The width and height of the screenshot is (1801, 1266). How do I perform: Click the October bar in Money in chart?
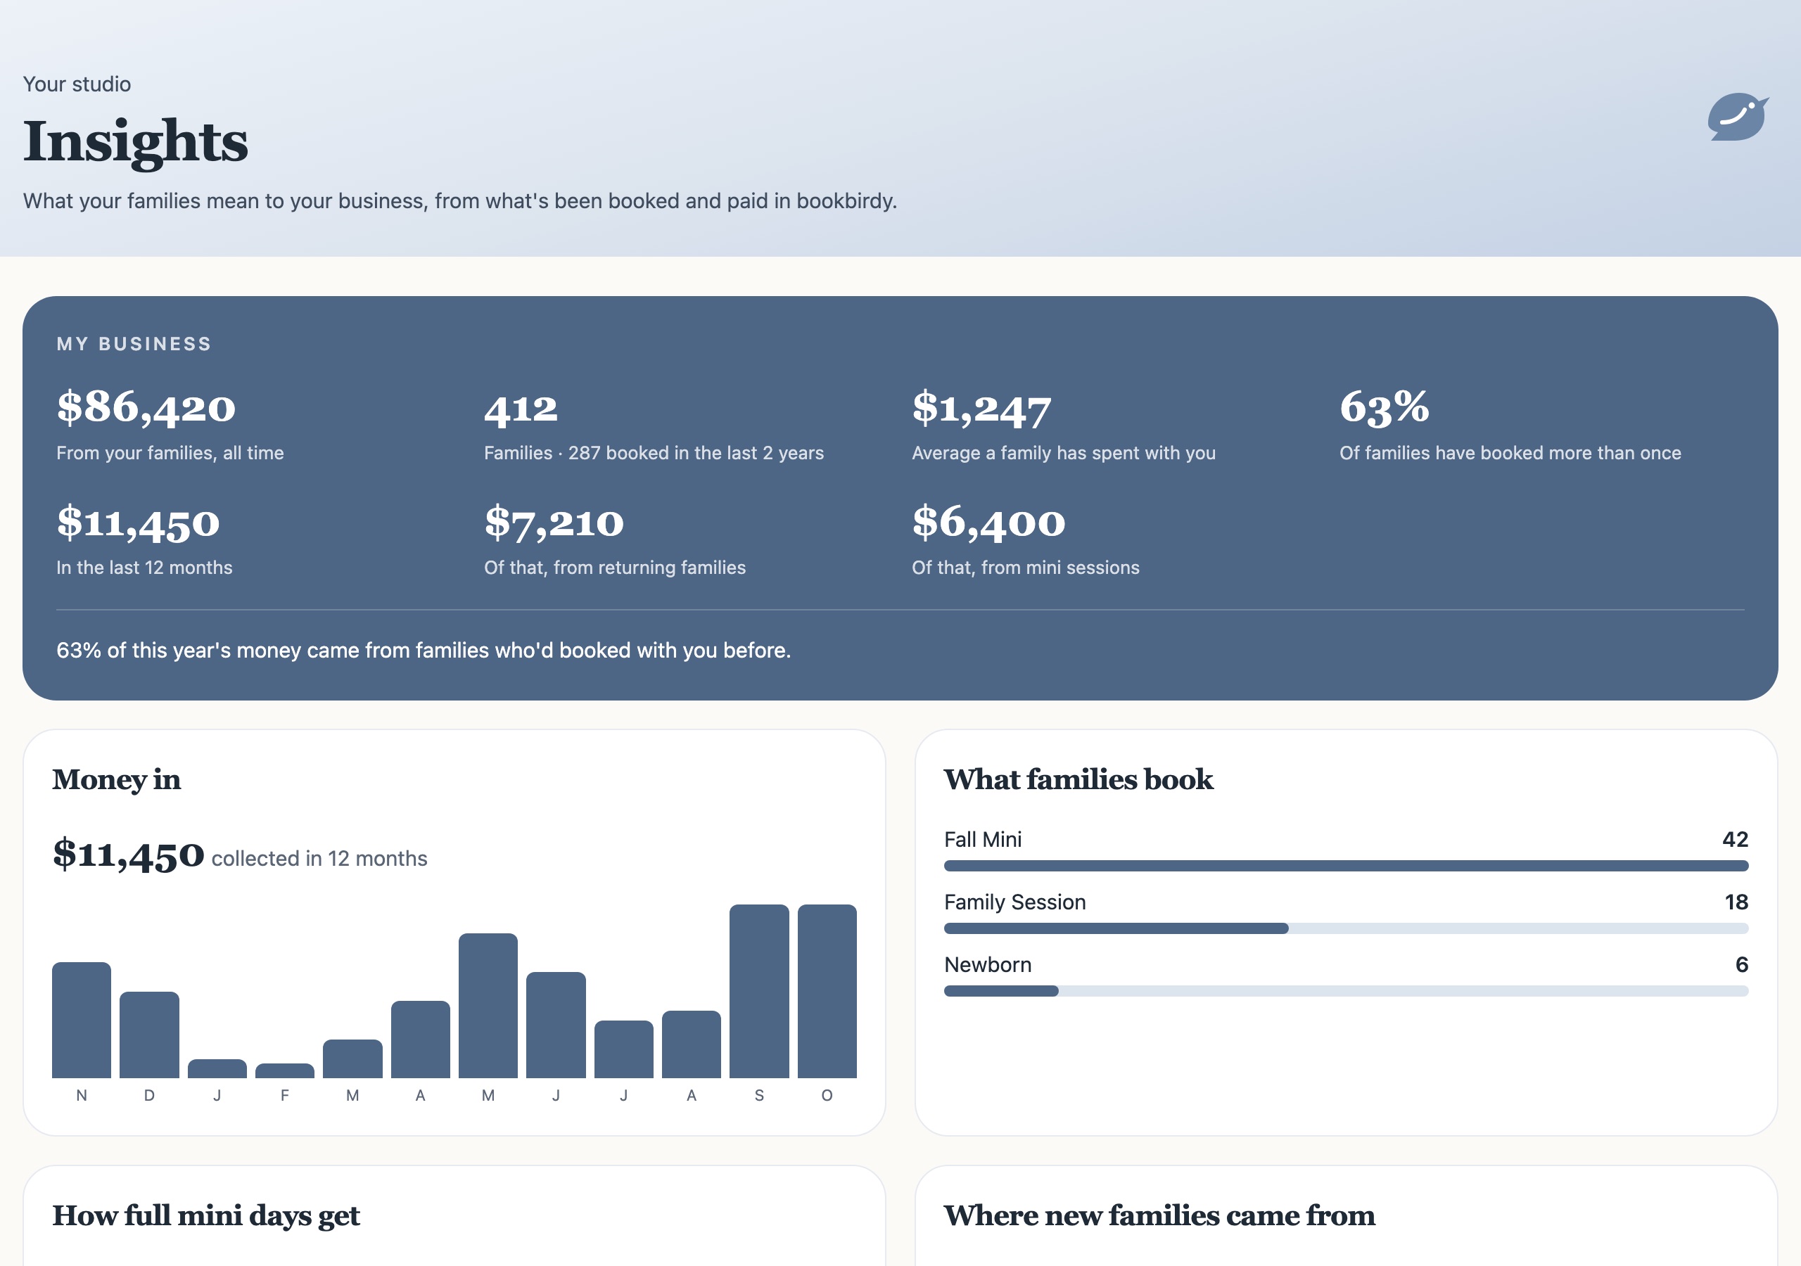[827, 992]
